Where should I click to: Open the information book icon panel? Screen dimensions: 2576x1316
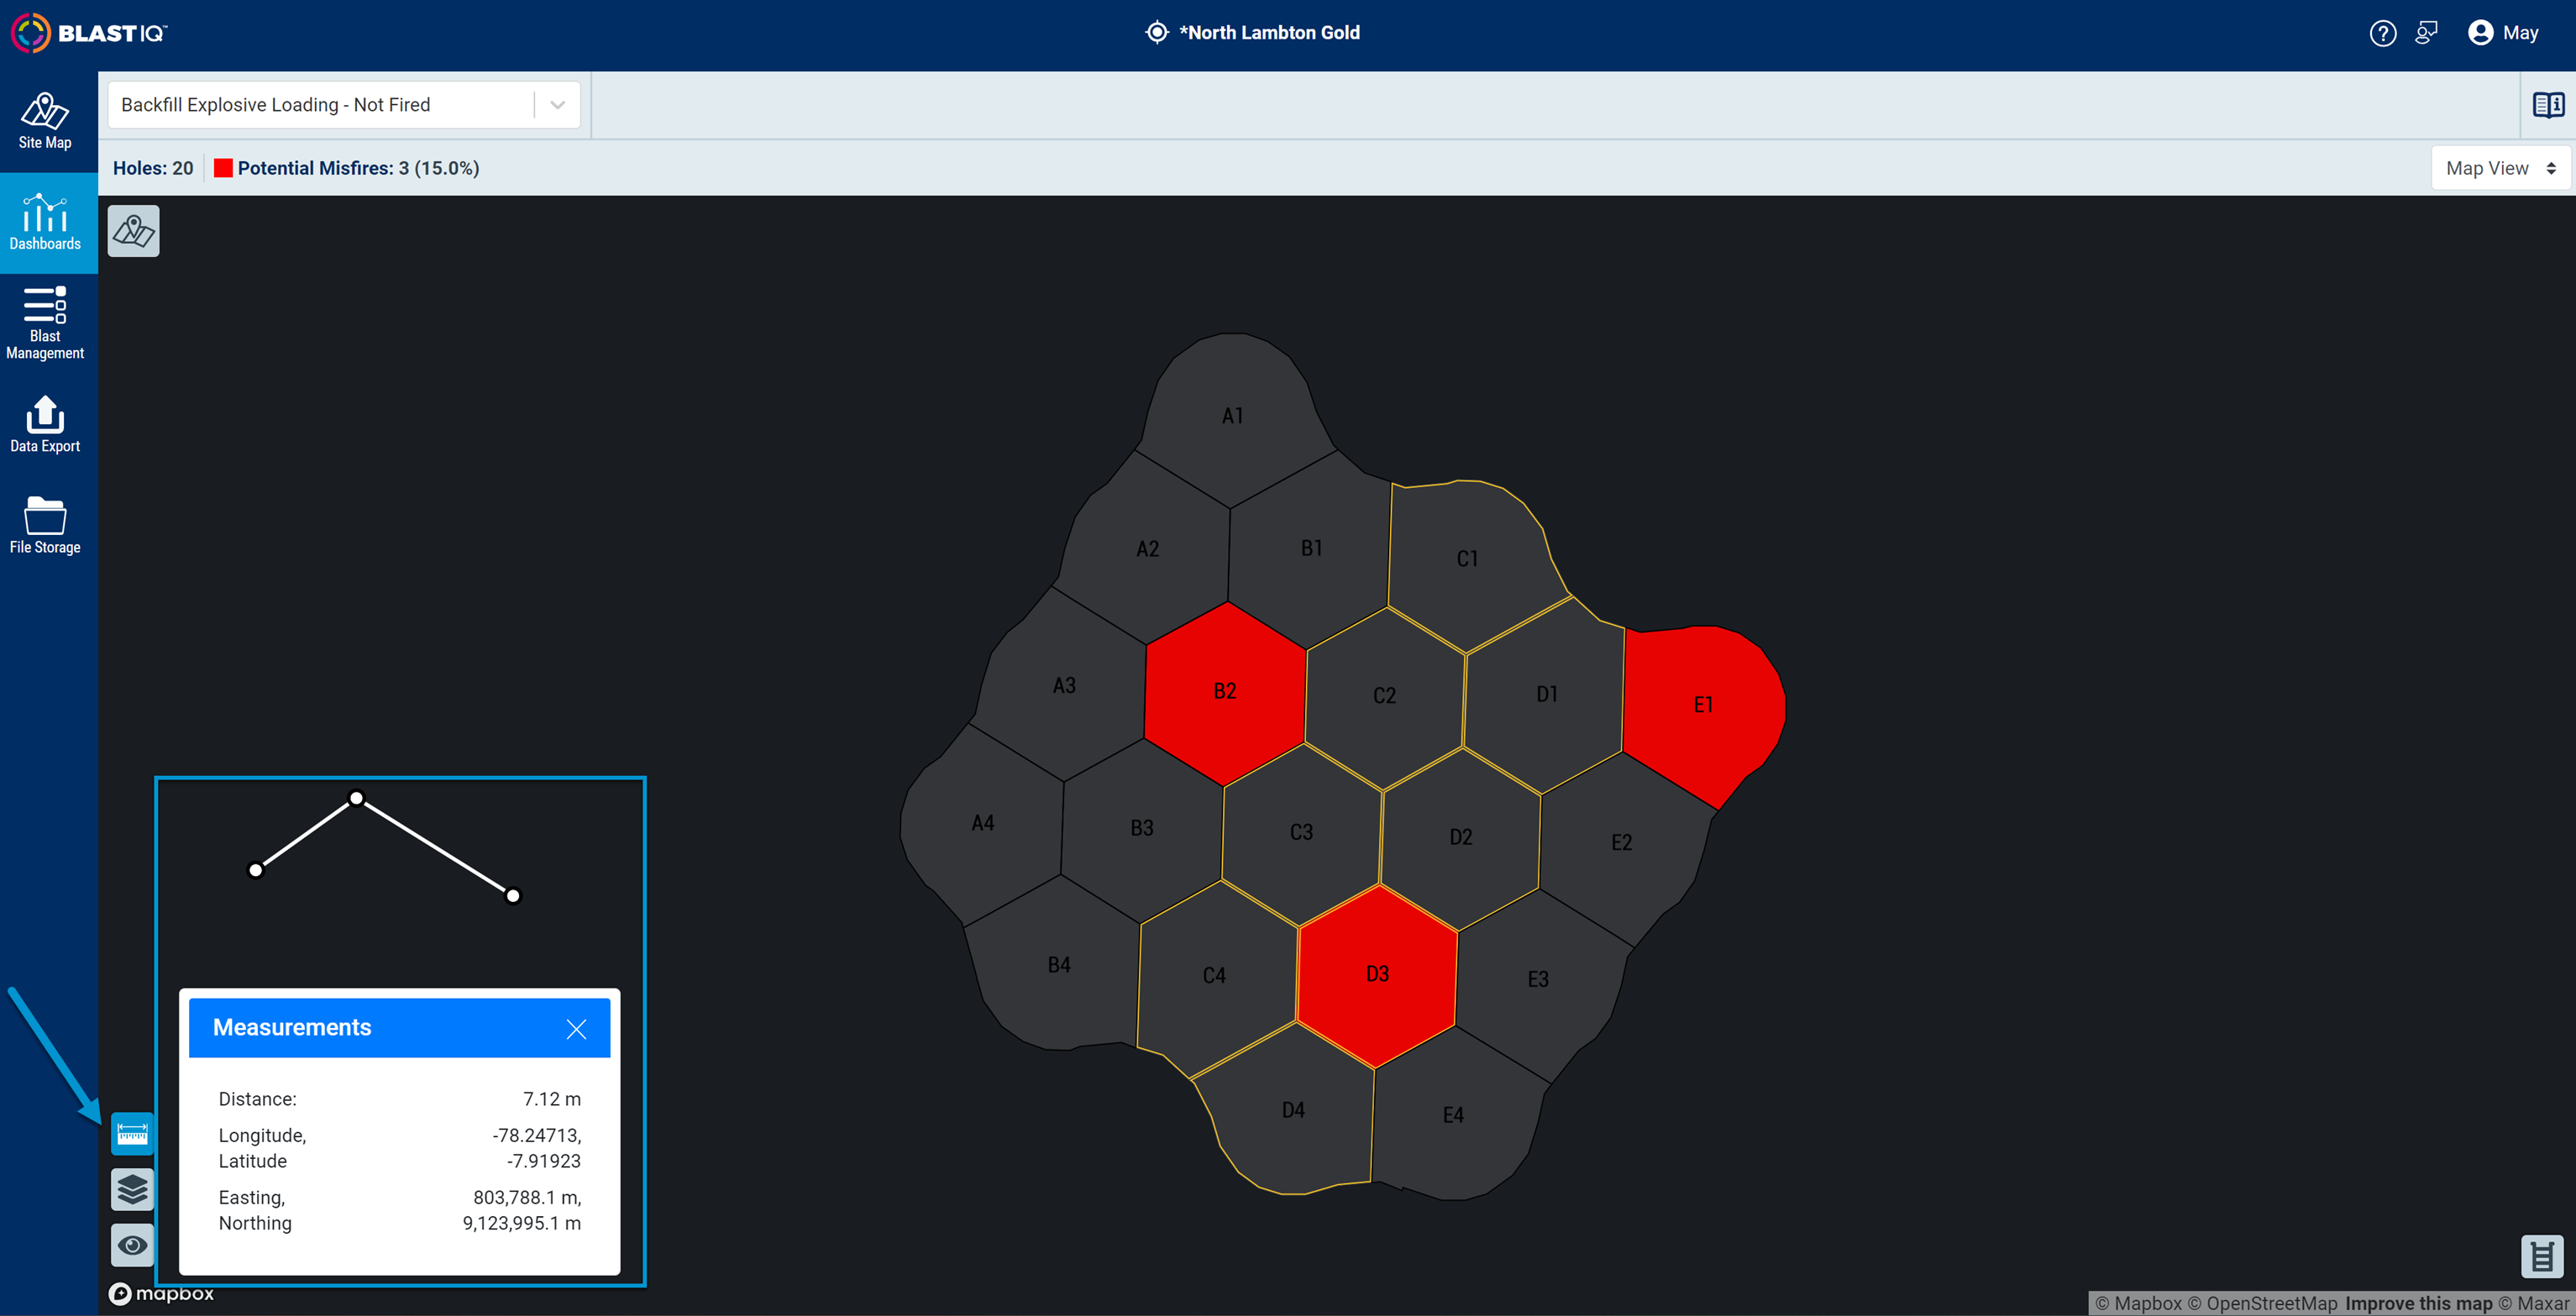point(2548,105)
